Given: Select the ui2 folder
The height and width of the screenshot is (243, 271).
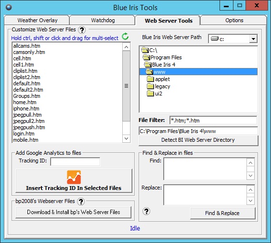Looking at the screenshot, I should pos(155,94).
